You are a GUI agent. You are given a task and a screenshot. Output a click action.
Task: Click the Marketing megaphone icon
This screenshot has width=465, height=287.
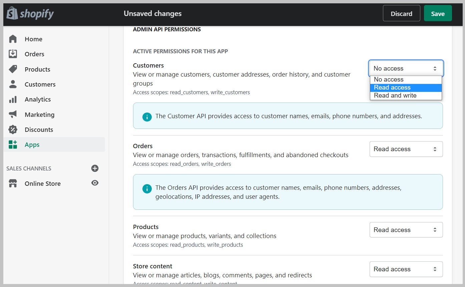pos(13,115)
